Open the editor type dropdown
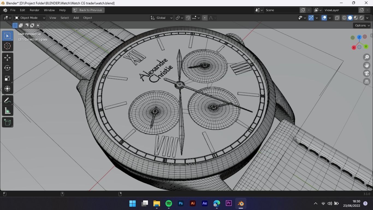Image resolution: width=373 pixels, height=210 pixels. pos(7,18)
